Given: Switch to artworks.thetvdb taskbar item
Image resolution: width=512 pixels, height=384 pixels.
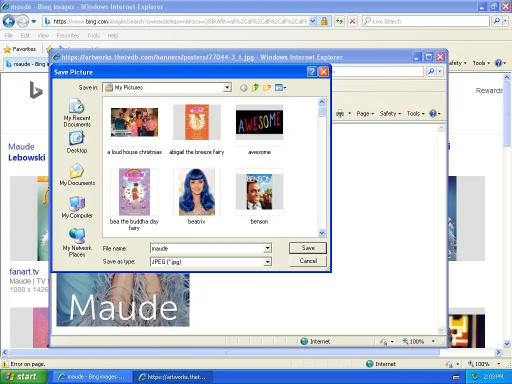Looking at the screenshot, I should point(172,376).
